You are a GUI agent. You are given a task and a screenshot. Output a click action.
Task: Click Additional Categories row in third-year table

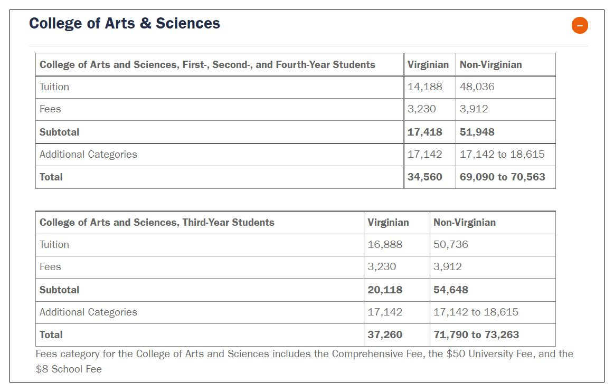click(x=295, y=312)
